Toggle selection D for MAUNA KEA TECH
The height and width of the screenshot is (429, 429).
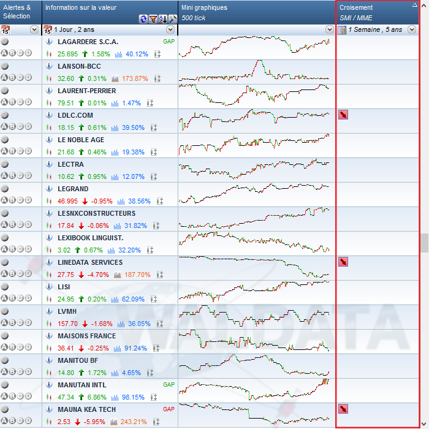(x=28, y=421)
